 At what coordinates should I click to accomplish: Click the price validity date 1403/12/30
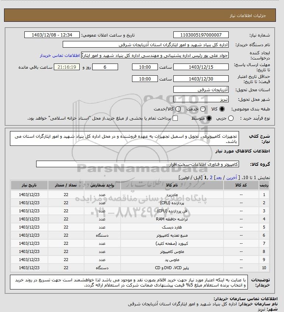pos(201,79)
